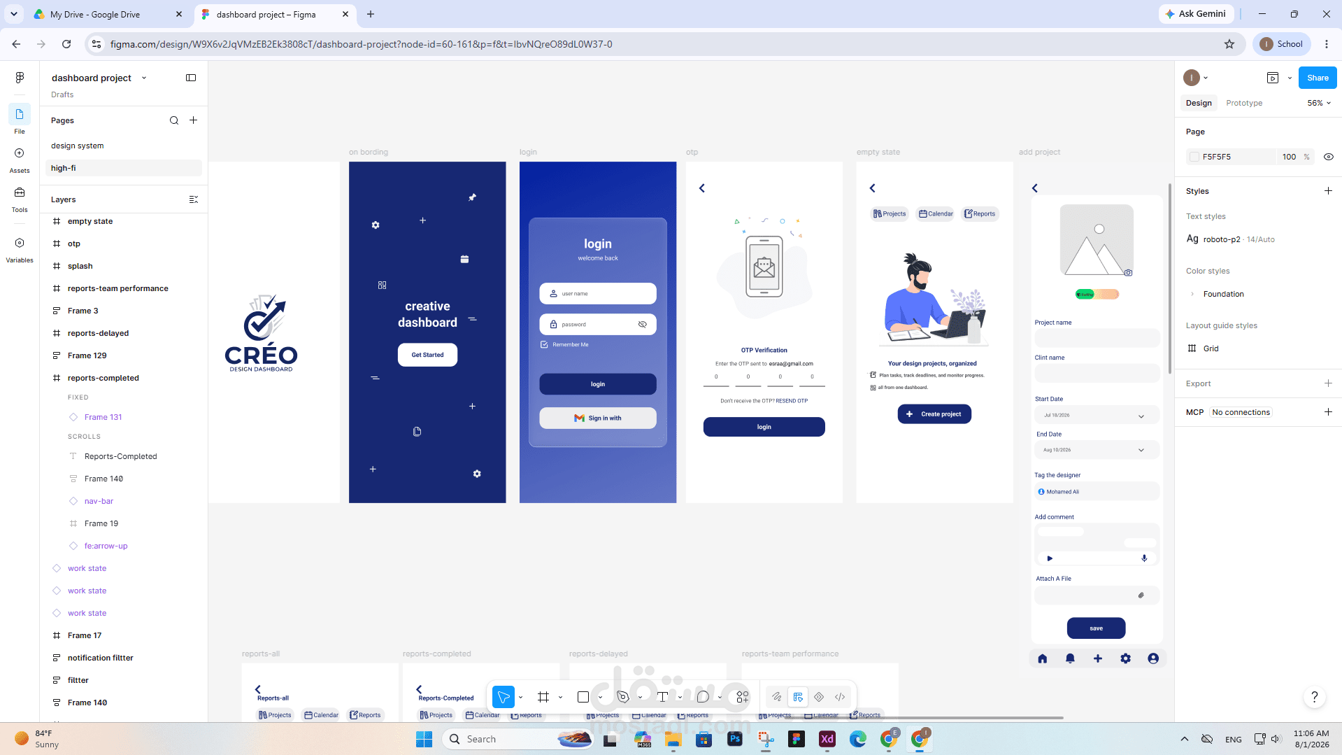Click the page opacity 100 field
Viewport: 1342px width, 755px height.
pyautogui.click(x=1289, y=157)
